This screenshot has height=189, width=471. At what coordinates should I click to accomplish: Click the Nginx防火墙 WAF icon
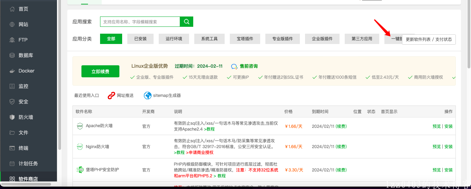[80, 146]
